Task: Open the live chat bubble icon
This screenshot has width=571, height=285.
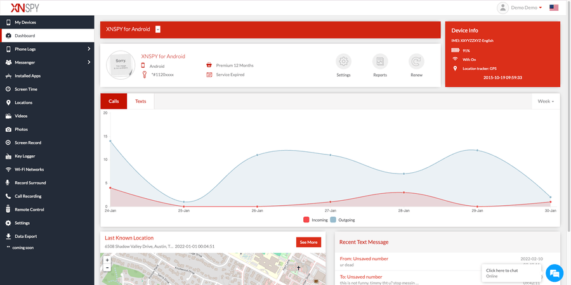Action: click(x=555, y=273)
